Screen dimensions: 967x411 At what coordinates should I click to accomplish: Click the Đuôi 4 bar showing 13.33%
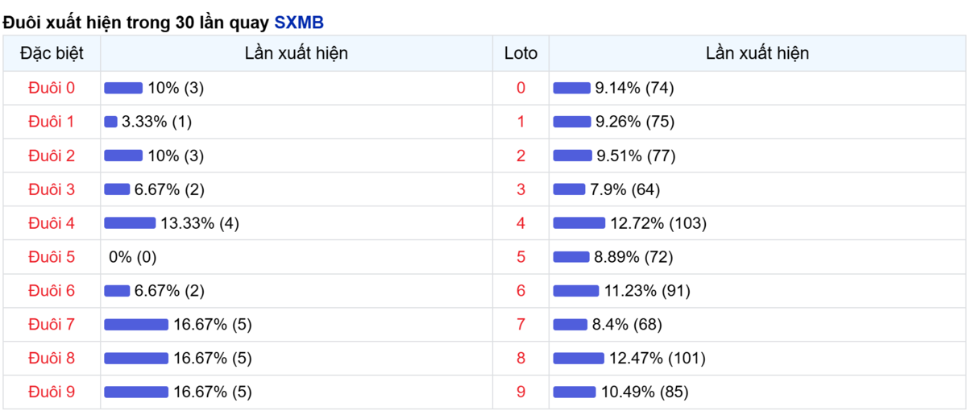130,223
